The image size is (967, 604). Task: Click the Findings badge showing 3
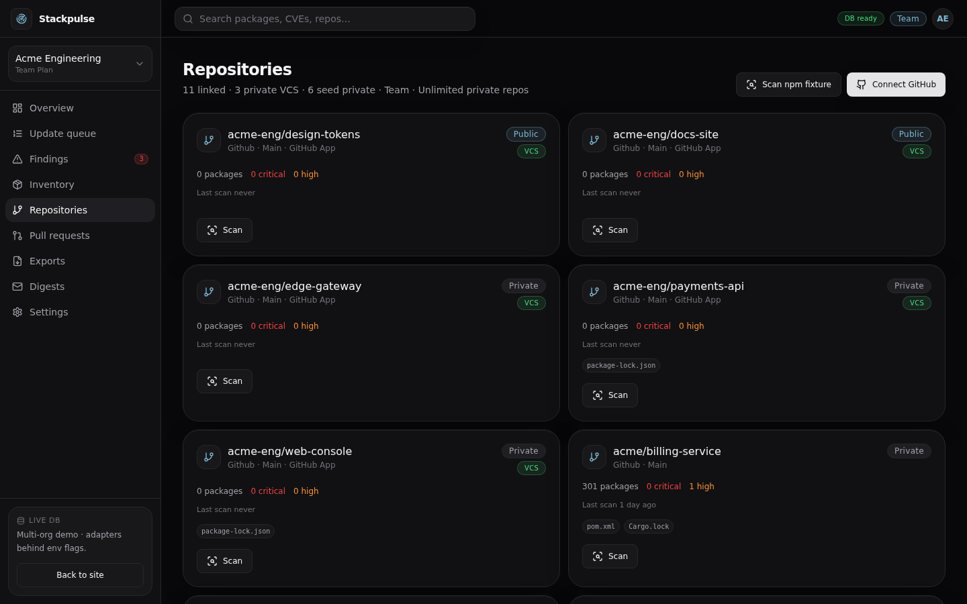click(x=141, y=159)
